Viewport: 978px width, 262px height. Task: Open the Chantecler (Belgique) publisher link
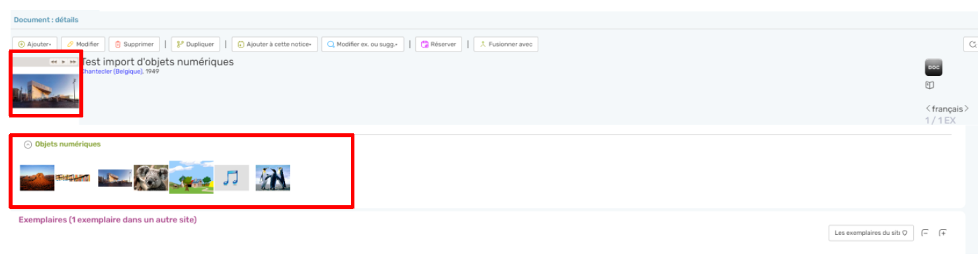click(x=112, y=71)
